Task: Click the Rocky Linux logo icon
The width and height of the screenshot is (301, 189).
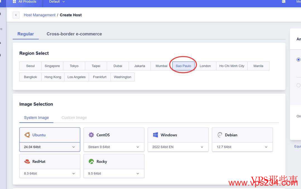Action: (x=91, y=161)
